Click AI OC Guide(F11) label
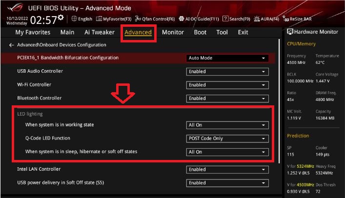This screenshot has width=345, height=198. [x=202, y=19]
